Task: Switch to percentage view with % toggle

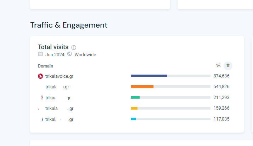Action: point(218,66)
